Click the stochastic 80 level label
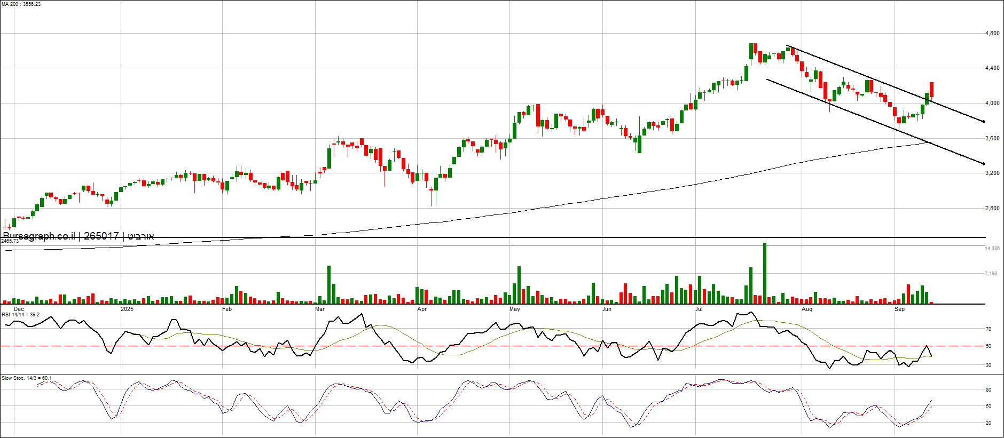1004x438 pixels. coord(989,390)
